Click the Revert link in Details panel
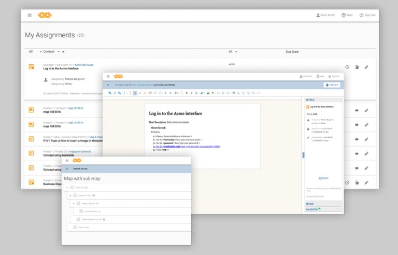Viewport: 398px width, 255px height. coord(323,178)
